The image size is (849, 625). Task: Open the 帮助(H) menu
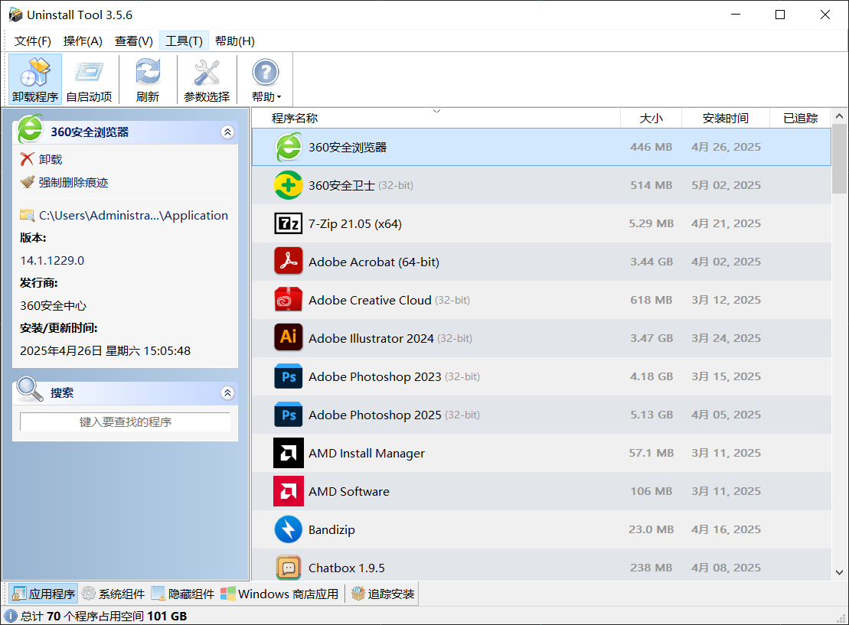[234, 41]
